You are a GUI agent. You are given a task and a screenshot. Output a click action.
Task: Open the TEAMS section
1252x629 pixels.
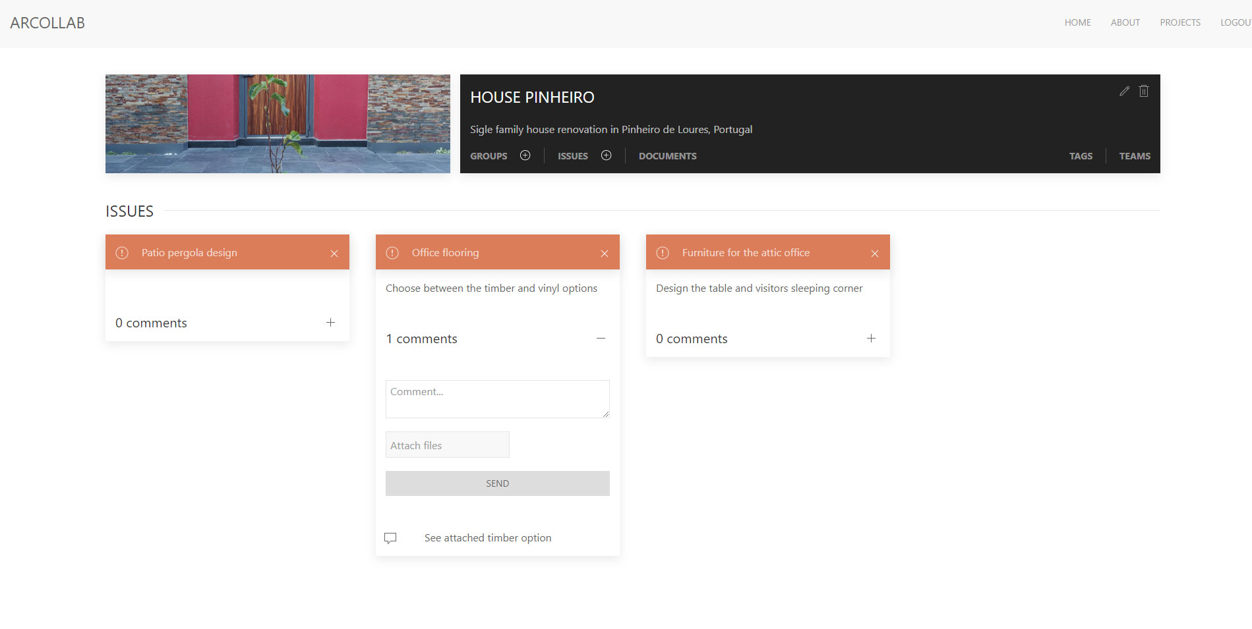1135,156
